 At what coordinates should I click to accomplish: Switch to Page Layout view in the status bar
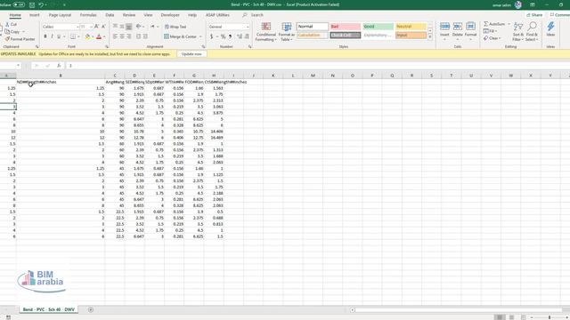[511, 317]
